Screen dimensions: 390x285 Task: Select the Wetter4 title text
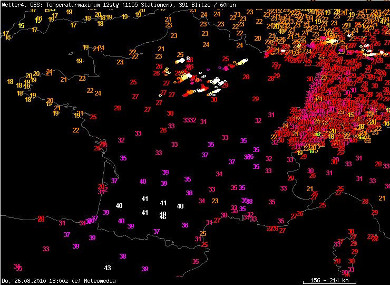pyautogui.click(x=14, y=4)
